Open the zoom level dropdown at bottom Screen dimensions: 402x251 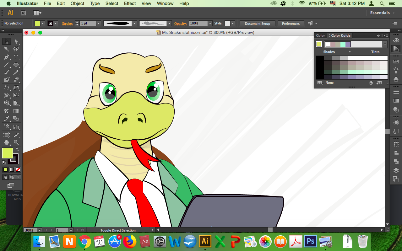pos(40,230)
